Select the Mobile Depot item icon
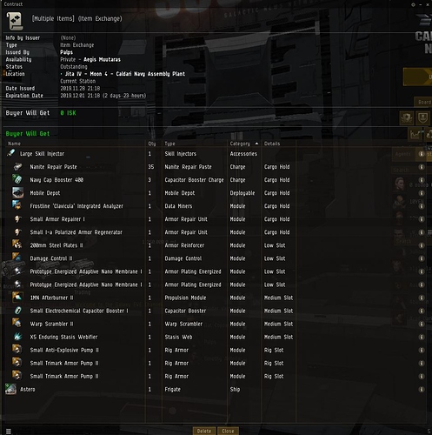432x435 pixels. point(17,192)
